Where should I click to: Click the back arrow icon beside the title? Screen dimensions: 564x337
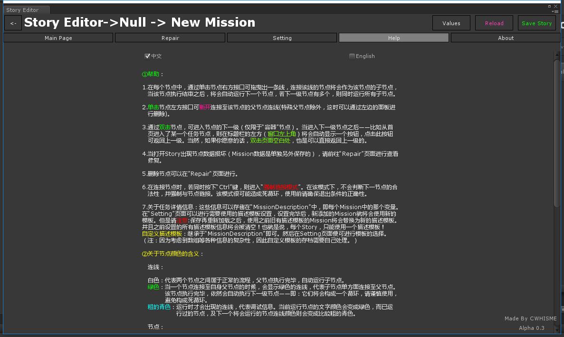[13, 22]
